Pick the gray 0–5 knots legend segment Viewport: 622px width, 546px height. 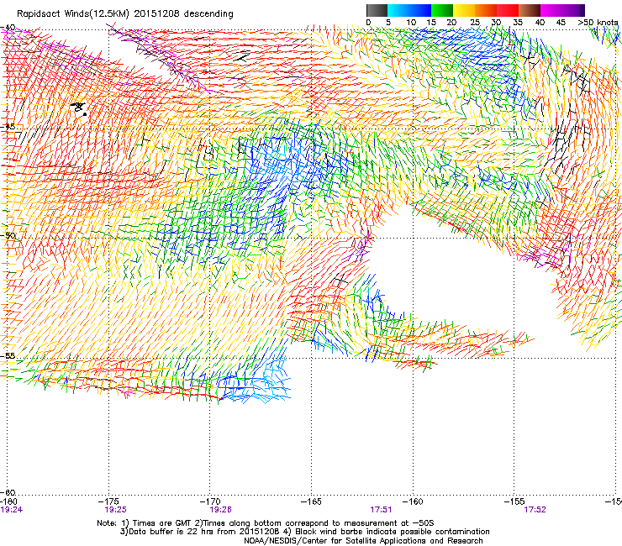pos(377,10)
